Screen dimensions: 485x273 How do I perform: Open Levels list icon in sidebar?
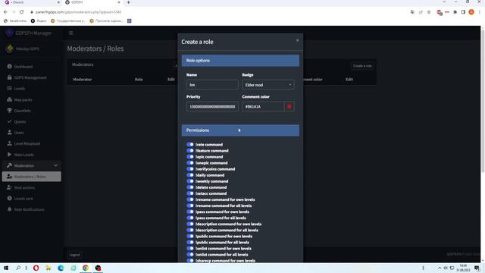point(9,89)
